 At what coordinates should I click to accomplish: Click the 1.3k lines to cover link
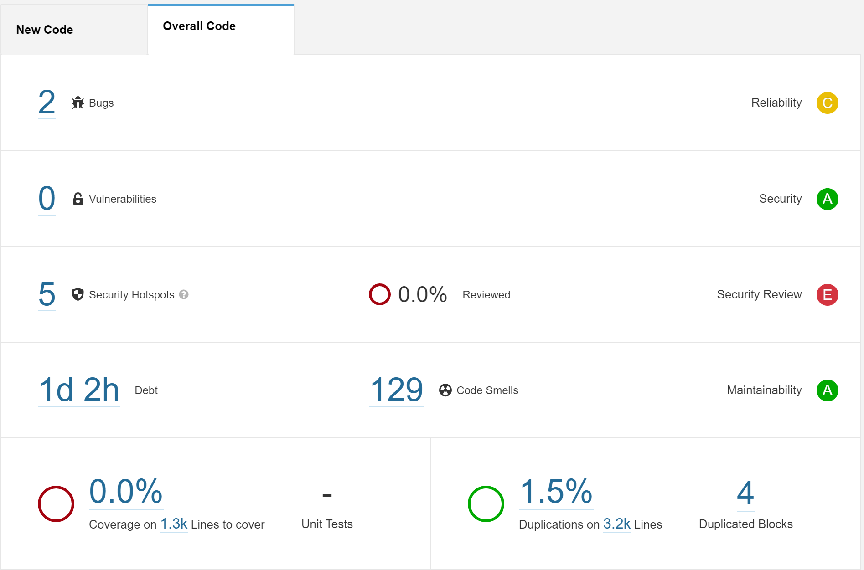point(174,524)
